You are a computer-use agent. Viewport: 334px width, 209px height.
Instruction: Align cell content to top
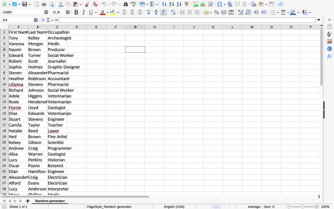tap(149, 12)
